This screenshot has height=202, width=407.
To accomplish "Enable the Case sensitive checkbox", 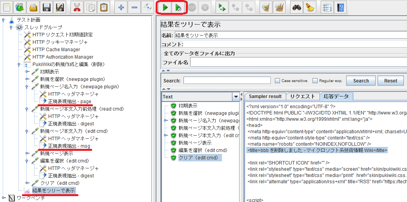I will point(278,81).
